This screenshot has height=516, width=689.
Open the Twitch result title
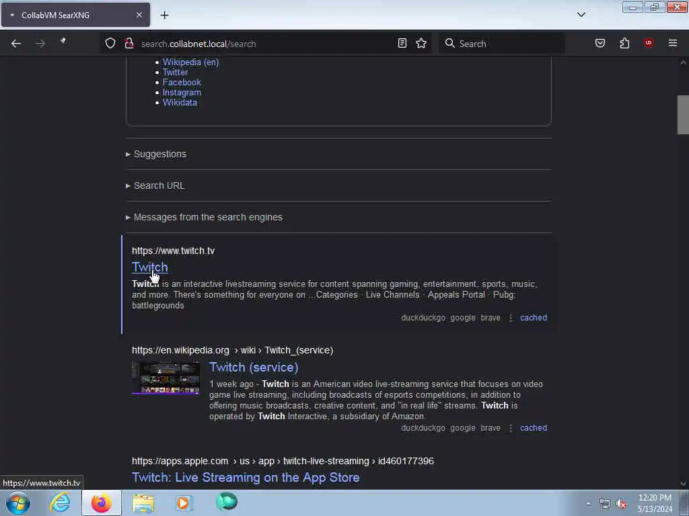pos(150,267)
